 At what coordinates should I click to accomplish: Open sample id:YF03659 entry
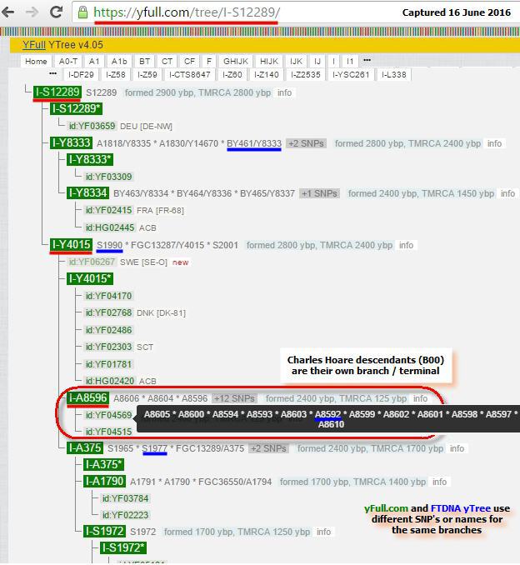[x=92, y=126]
